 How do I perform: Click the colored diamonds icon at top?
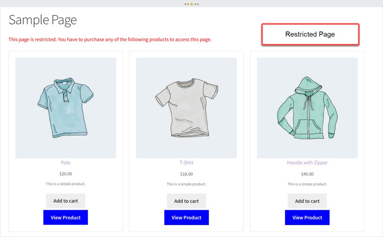192,4
